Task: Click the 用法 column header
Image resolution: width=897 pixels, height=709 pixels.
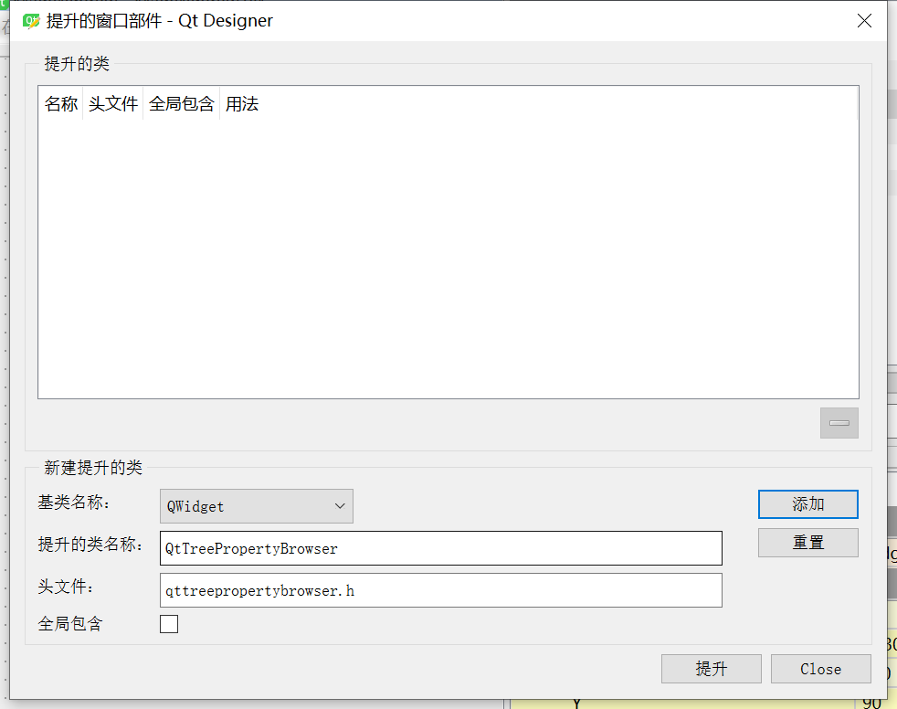Action: 243,103
